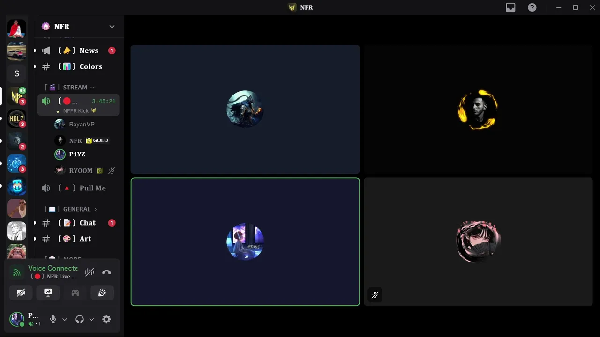
Task: Toggle noise suppression waveform icon
Action: (90, 272)
